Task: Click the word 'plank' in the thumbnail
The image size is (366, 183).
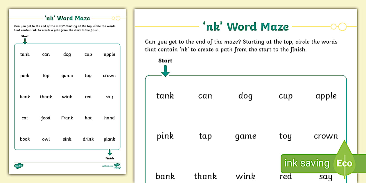Action: pyautogui.click(x=110, y=139)
